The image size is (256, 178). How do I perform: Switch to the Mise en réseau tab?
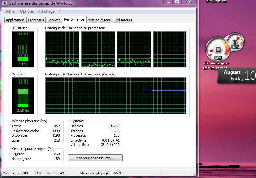[x=99, y=20]
